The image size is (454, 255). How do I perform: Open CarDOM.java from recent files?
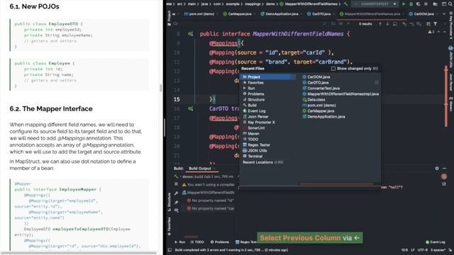coord(316,77)
